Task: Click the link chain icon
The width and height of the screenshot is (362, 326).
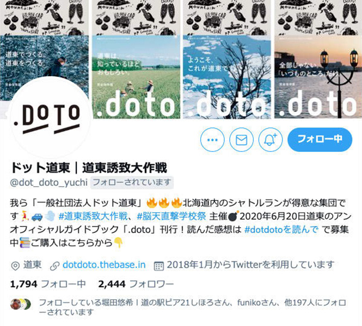Action: tap(55, 266)
